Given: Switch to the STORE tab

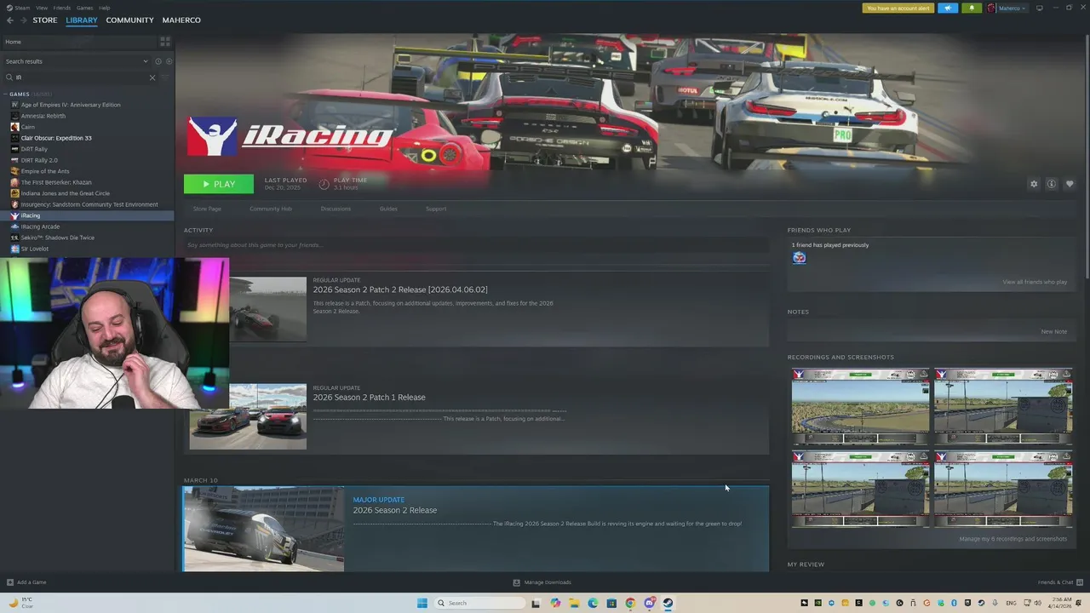Looking at the screenshot, I should coord(45,20).
